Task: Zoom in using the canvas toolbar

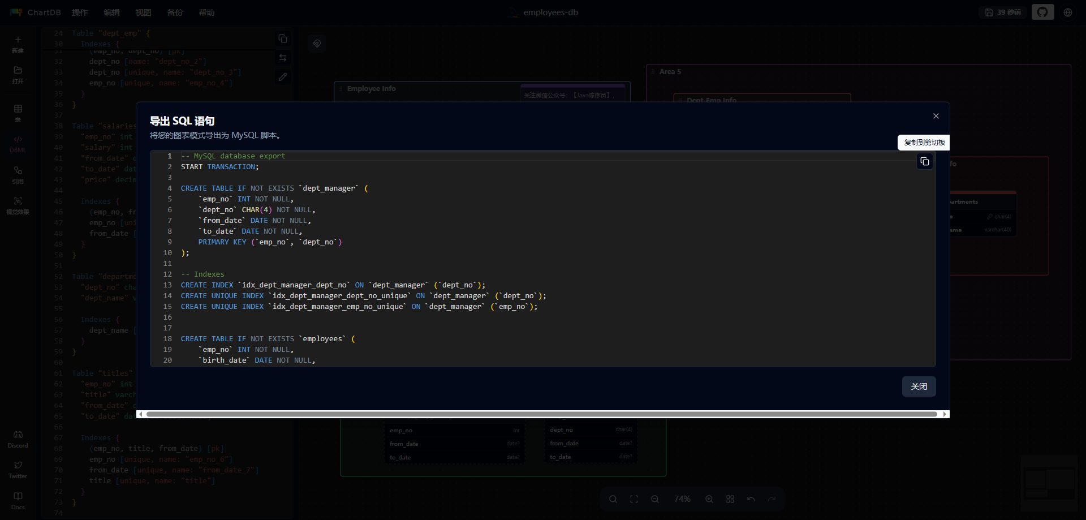Action: pos(709,499)
